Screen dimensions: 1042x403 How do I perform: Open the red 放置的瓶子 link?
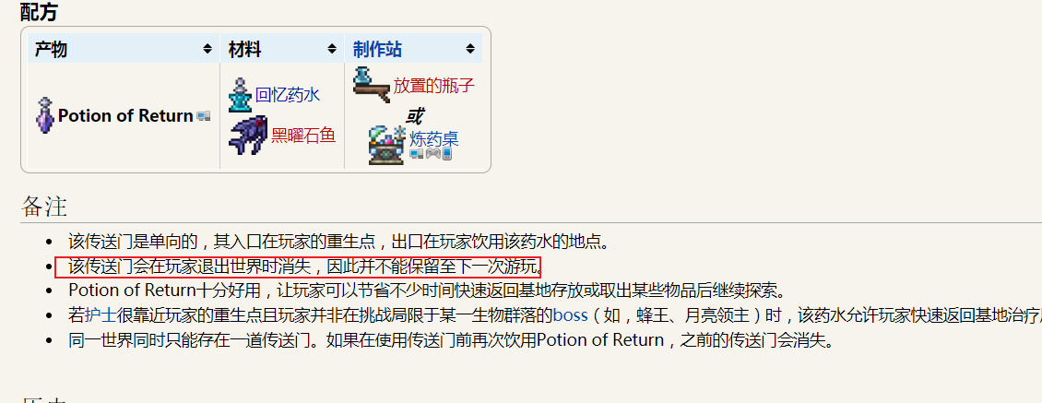coord(434,85)
